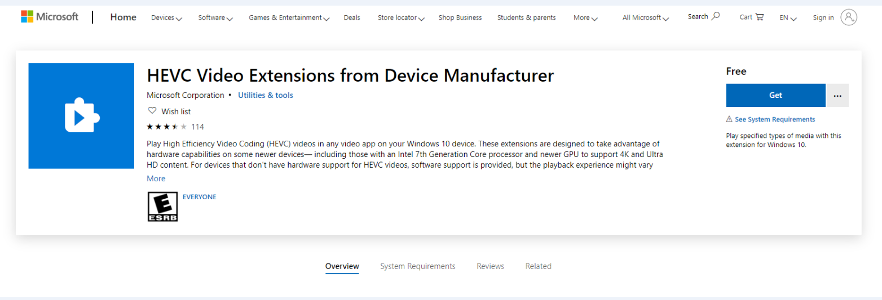Expand Games & Entertainment menu
This screenshot has height=300, width=882.
[x=289, y=17]
